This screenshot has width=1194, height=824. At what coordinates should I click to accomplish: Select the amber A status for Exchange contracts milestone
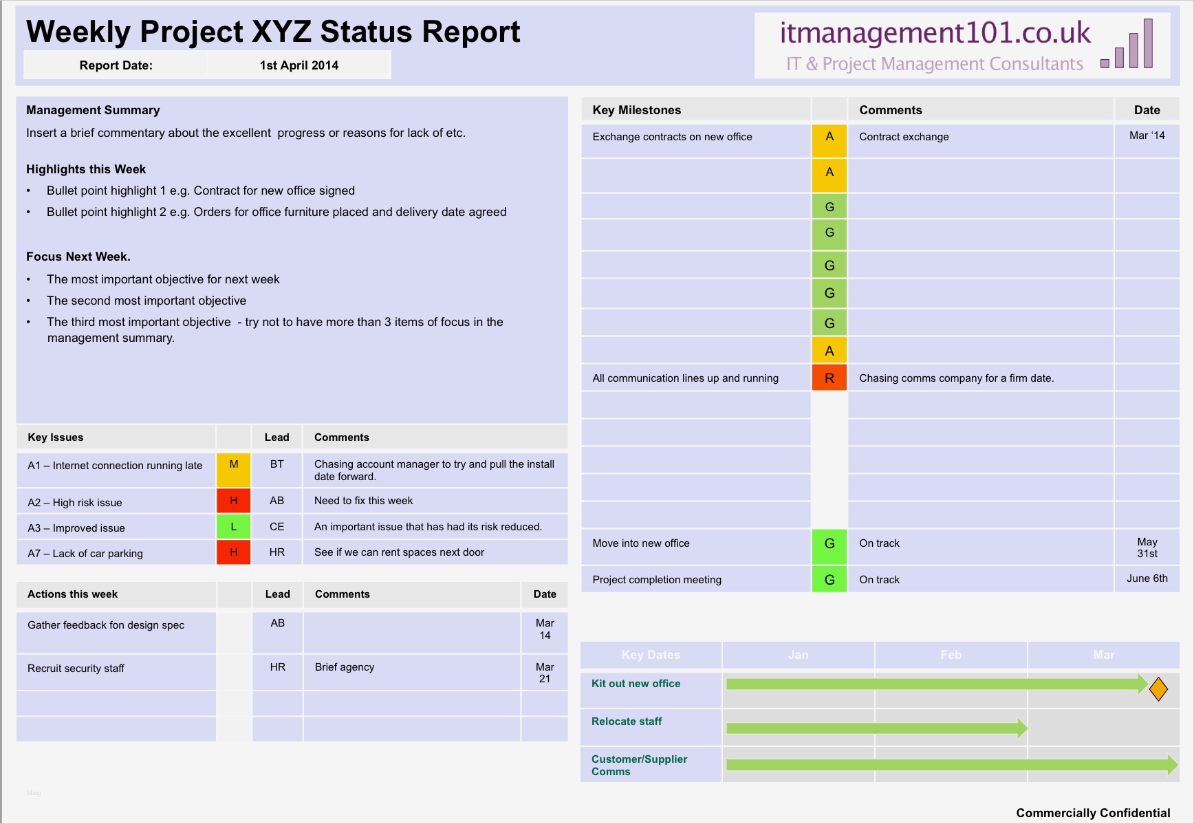pyautogui.click(x=829, y=141)
